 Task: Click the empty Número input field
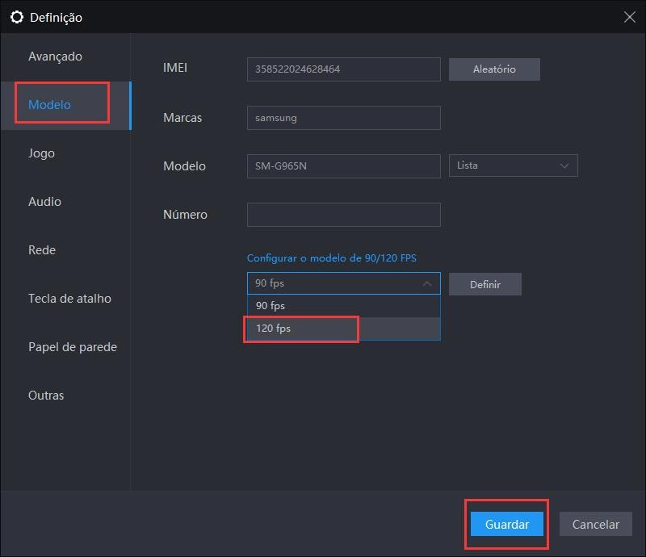pyautogui.click(x=343, y=215)
